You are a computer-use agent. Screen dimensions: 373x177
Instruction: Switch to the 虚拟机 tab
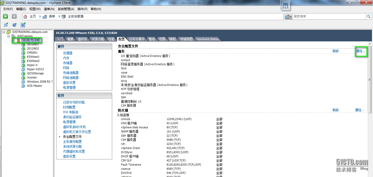[x=82, y=39]
